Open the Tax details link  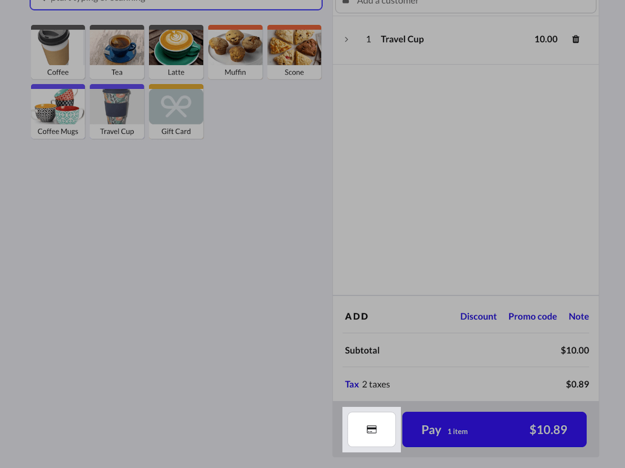(x=352, y=384)
